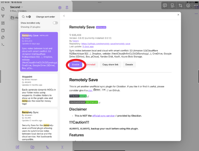Click the '0 files, 0 folders' text
The image size is (199, 151).
18,11
